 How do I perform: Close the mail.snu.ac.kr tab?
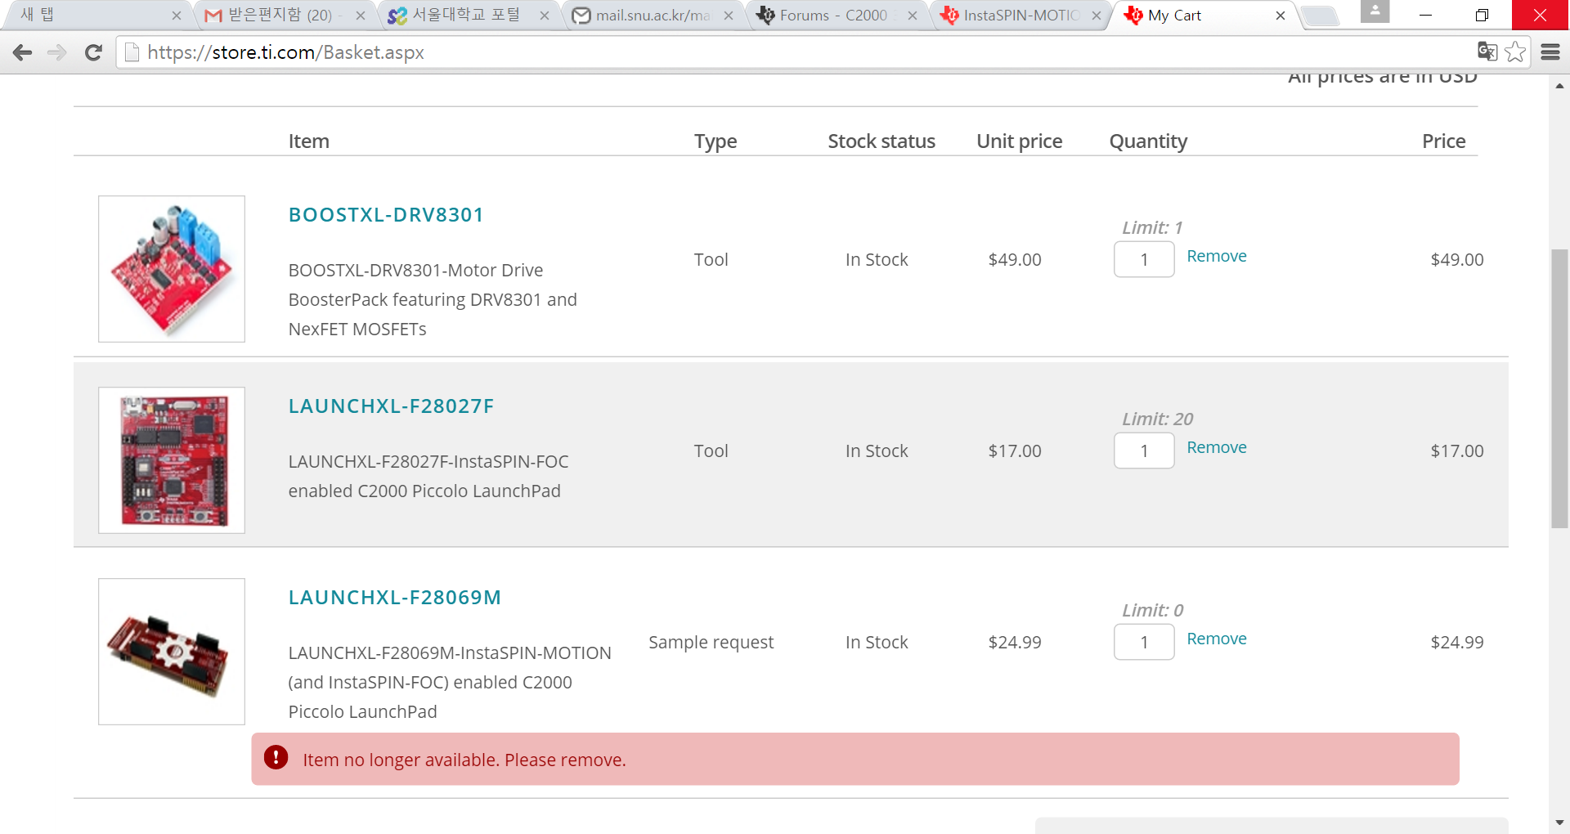click(729, 15)
